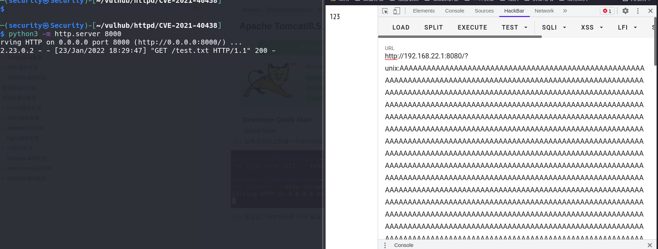Click HackBar's LOAD button
The width and height of the screenshot is (658, 249).
pyautogui.click(x=401, y=27)
